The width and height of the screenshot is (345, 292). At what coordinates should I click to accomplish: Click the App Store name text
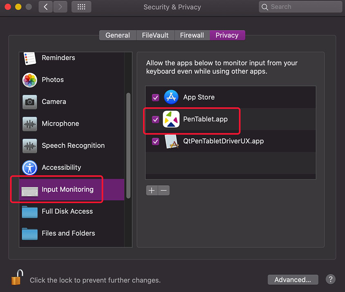pos(199,97)
